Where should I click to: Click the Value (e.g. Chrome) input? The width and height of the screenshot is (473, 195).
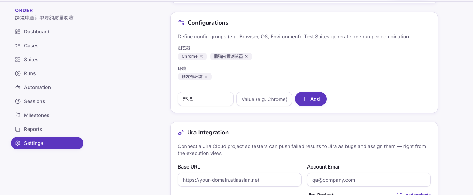pyautogui.click(x=264, y=99)
